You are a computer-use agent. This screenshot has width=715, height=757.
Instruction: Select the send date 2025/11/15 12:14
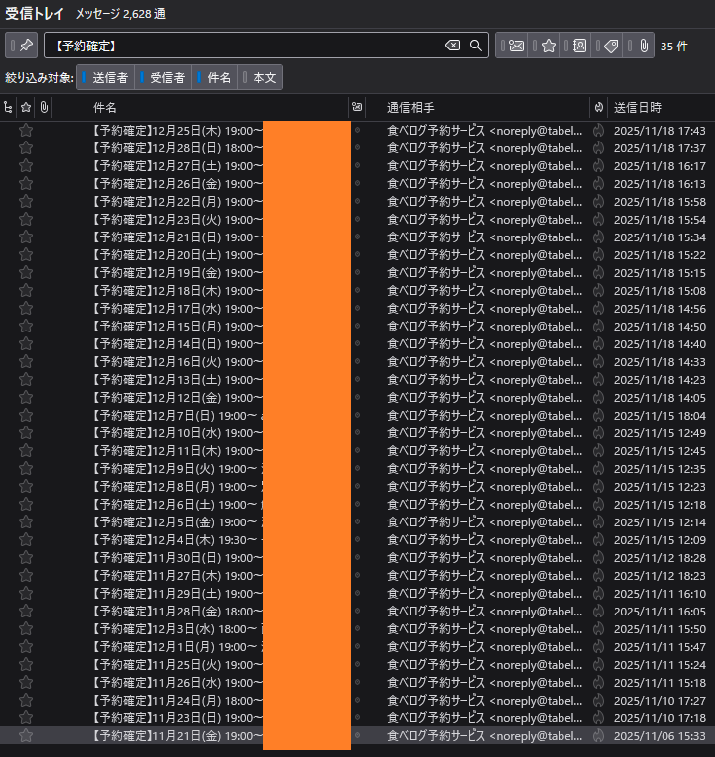(x=660, y=522)
